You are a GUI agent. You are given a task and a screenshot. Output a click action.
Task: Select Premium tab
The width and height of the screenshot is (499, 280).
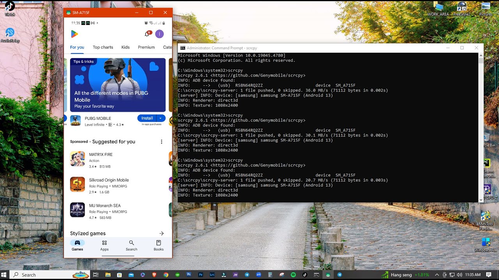(146, 47)
